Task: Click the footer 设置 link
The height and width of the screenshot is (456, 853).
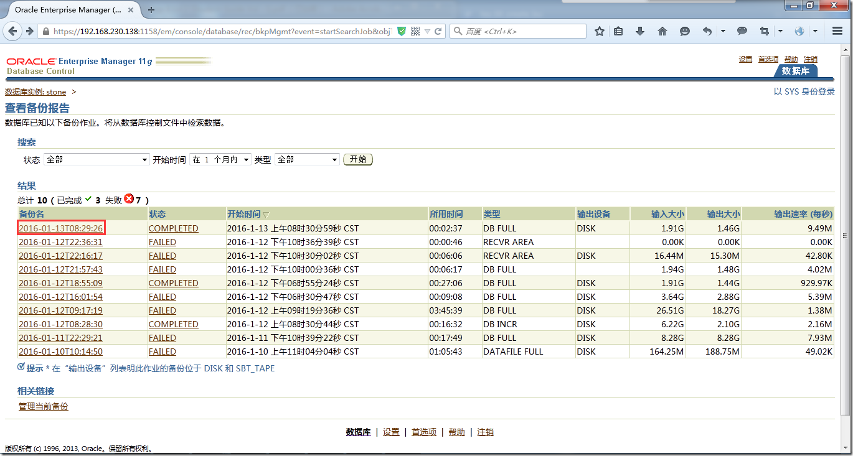Action: pyautogui.click(x=391, y=432)
